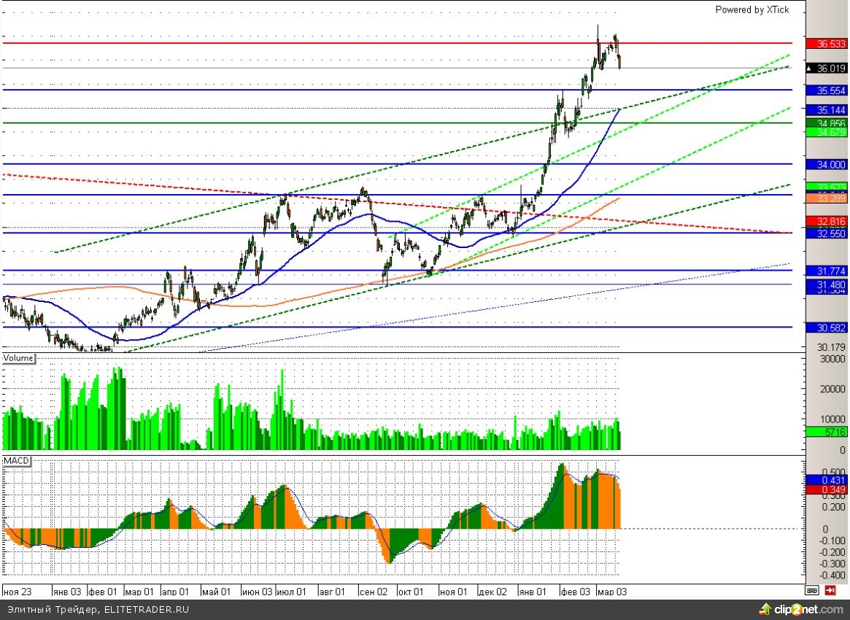Click the blue 31.774 level label
The width and height of the screenshot is (850, 620).
tap(826, 271)
